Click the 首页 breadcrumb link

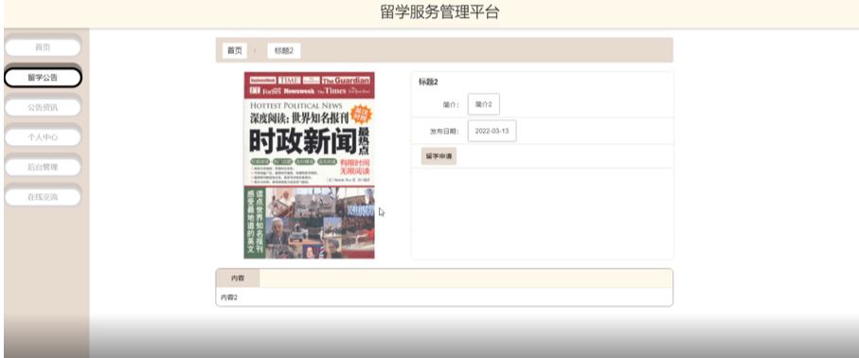click(235, 50)
